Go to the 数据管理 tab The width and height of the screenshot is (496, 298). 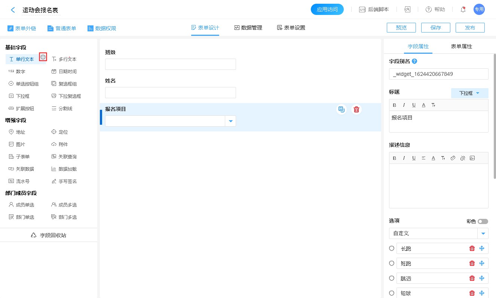click(248, 28)
